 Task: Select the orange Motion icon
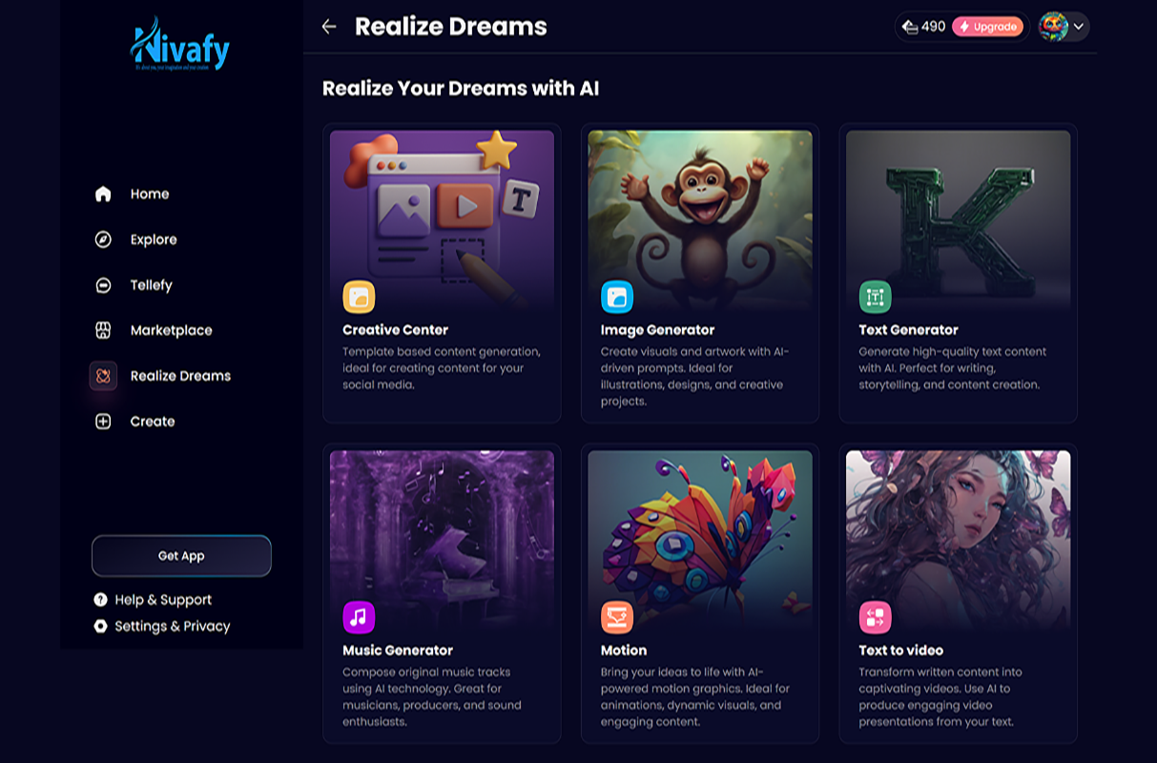(x=617, y=618)
